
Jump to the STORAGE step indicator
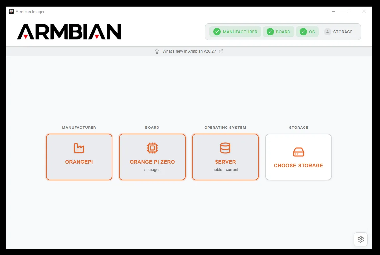click(338, 32)
